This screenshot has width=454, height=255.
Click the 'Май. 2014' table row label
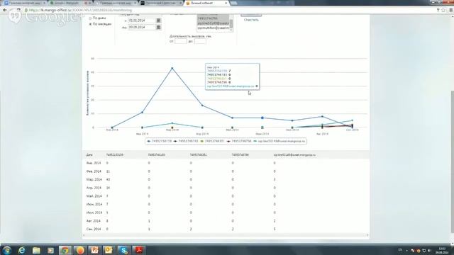click(x=94, y=196)
